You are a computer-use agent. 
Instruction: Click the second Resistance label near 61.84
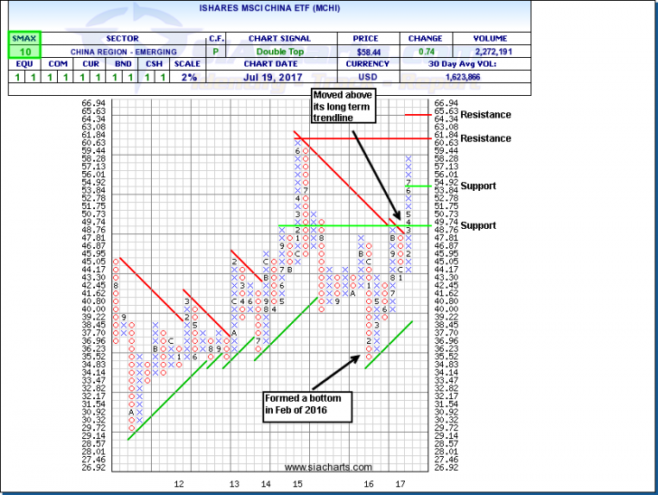(485, 138)
